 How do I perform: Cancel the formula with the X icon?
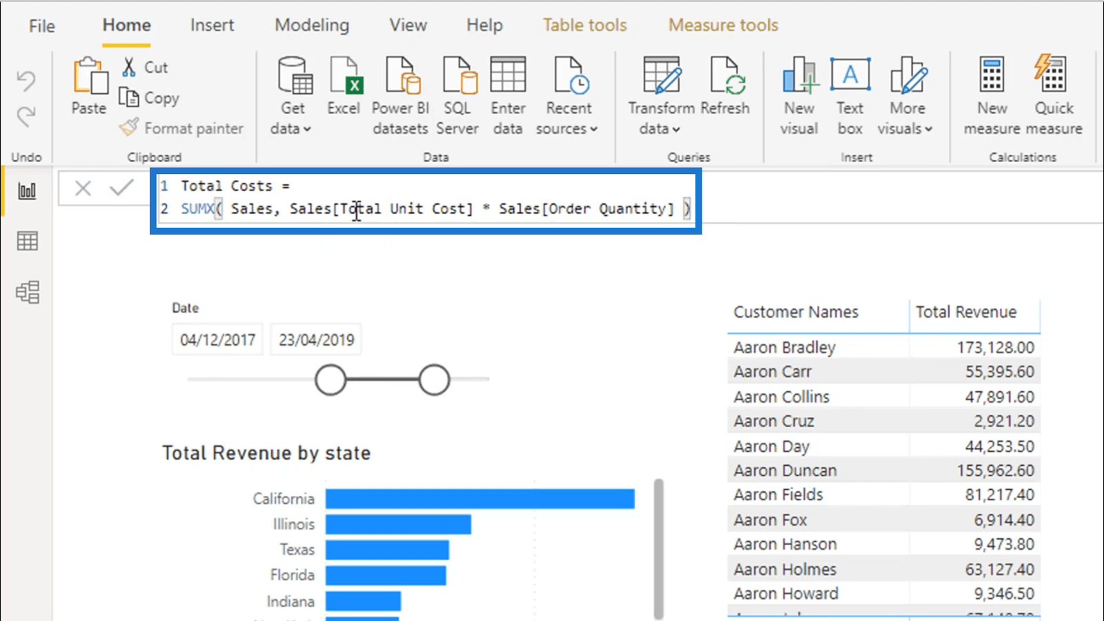pos(83,188)
